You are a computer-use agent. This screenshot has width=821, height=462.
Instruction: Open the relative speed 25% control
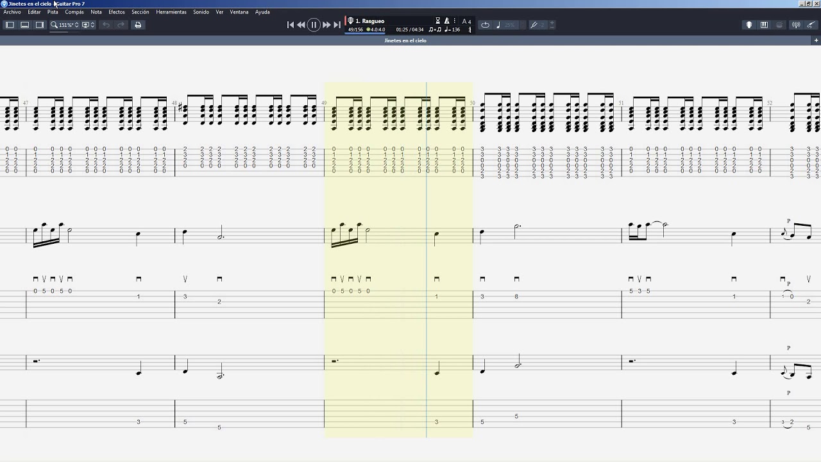click(506, 25)
